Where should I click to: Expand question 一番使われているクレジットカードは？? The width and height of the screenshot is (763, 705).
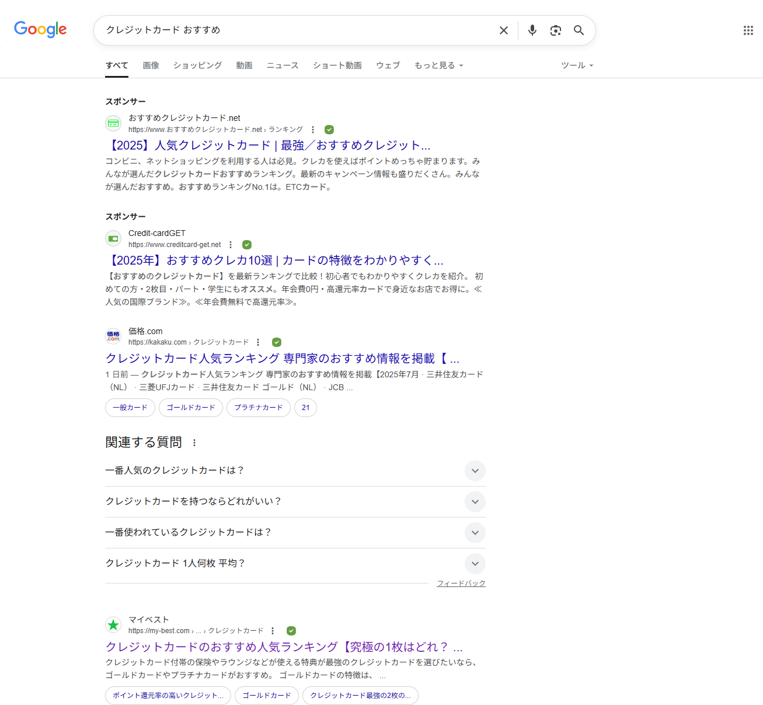point(295,533)
